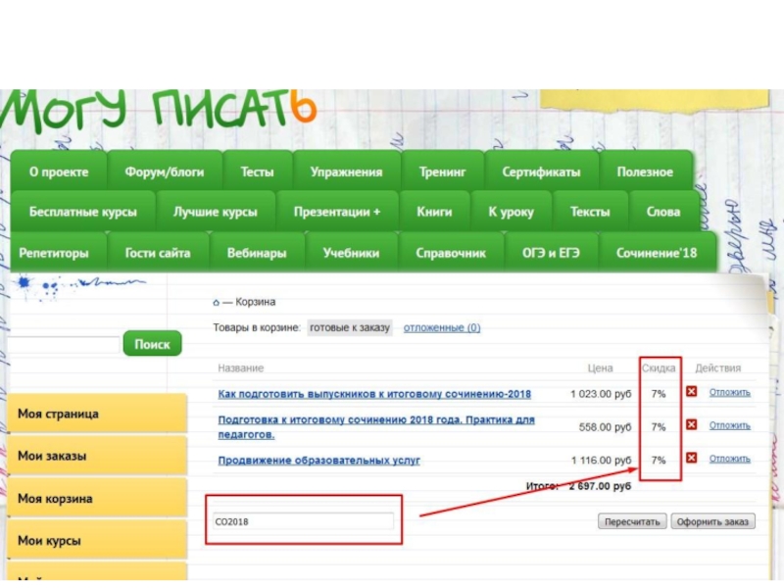This screenshot has width=784, height=588.
Task: Click the total 2 697.00 руб
Action: click(600, 486)
